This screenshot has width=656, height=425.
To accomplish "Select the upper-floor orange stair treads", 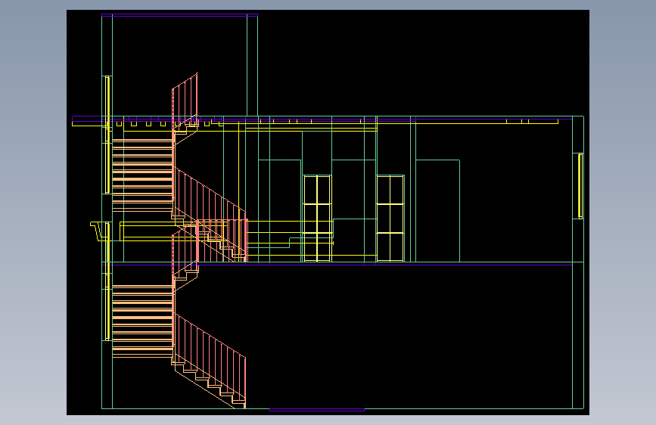I will (x=143, y=176).
